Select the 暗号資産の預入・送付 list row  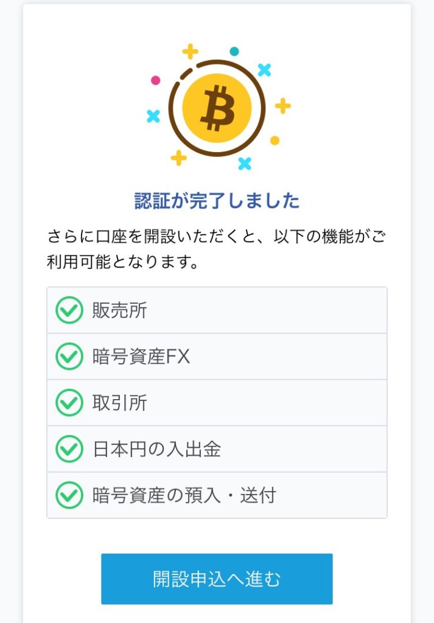tap(217, 495)
